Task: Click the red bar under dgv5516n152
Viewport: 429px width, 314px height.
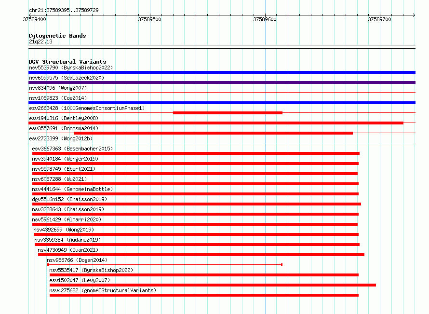Action: (197, 204)
